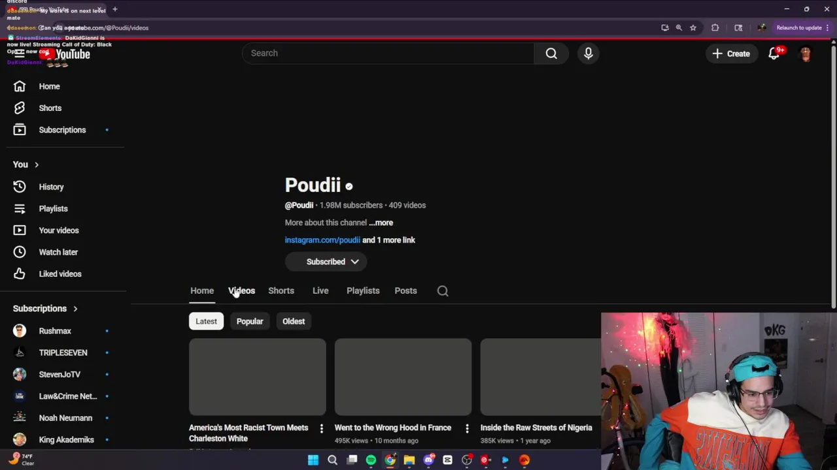Switch to the channel Videos tab

(x=241, y=290)
